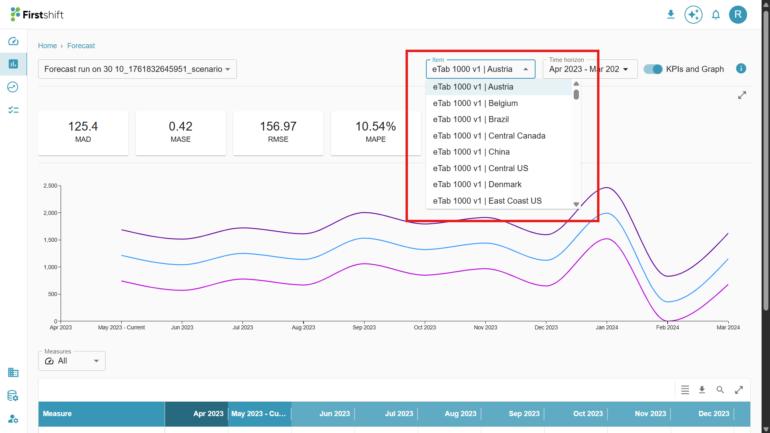The image size is (770, 433).
Task: Open the AI sparkle assistant button
Action: click(x=693, y=15)
